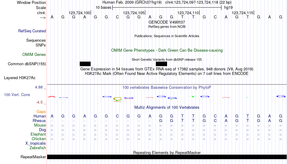Open the 100 Vert. Cons label
The height and width of the screenshot is (164, 287).
[17, 95]
